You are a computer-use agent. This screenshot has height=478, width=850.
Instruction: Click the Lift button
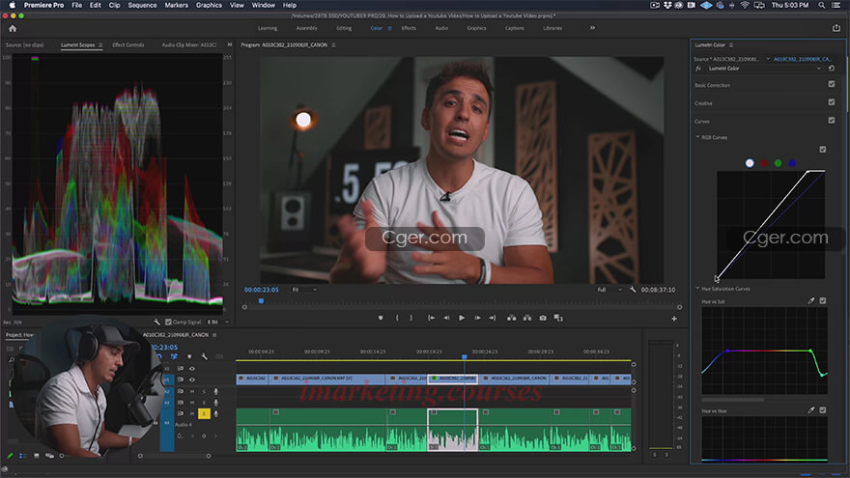(511, 318)
